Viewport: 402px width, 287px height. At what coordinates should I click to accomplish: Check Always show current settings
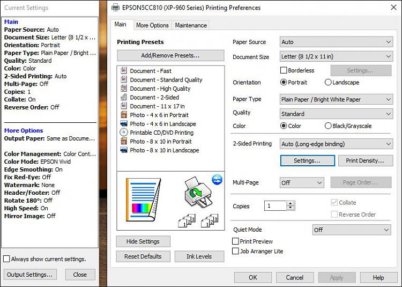6,259
